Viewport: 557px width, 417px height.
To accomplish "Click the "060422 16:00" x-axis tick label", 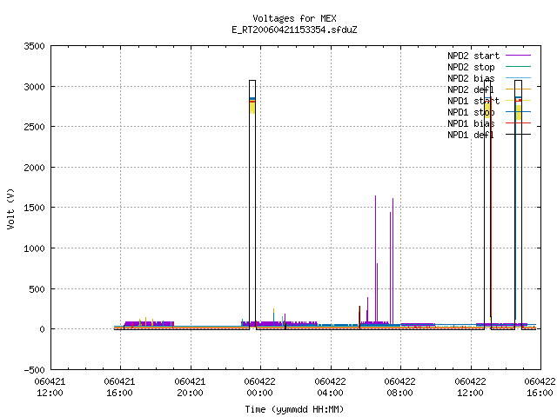I will coord(540,387).
